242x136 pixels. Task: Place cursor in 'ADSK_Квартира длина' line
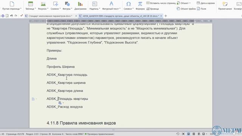65,91
